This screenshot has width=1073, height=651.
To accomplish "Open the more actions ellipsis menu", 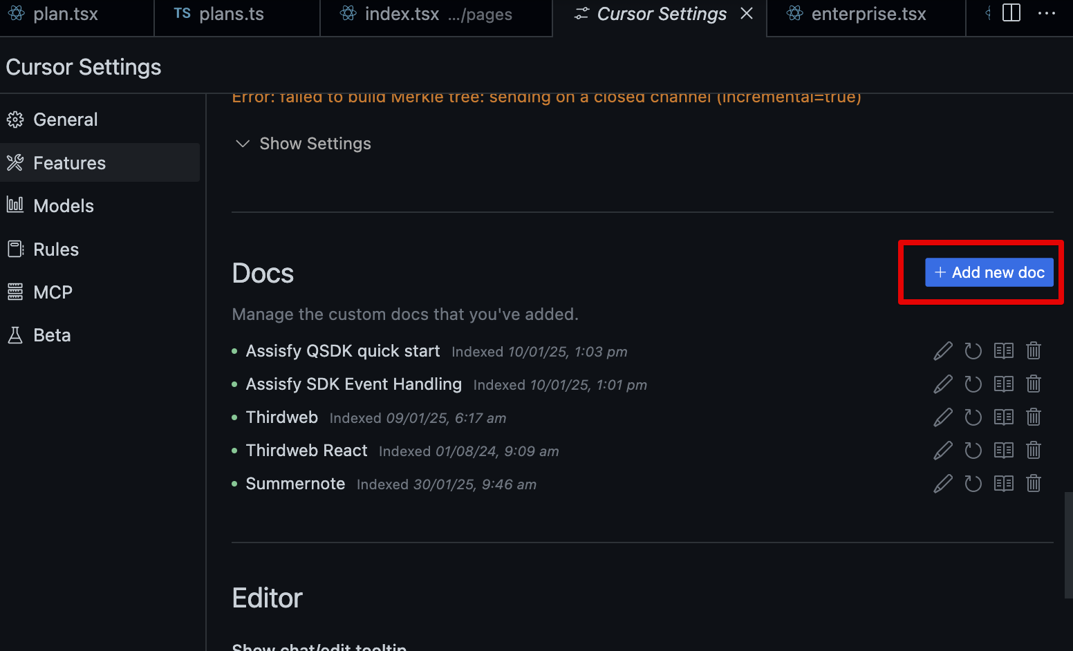I will (1047, 13).
